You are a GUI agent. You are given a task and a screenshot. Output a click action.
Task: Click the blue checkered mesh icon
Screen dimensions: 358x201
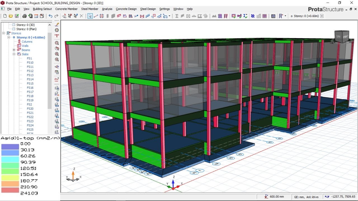coord(253,16)
